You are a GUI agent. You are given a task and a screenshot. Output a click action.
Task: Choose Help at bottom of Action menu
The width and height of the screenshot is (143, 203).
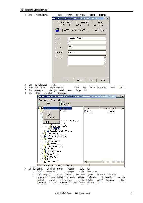(x=51, y=122)
